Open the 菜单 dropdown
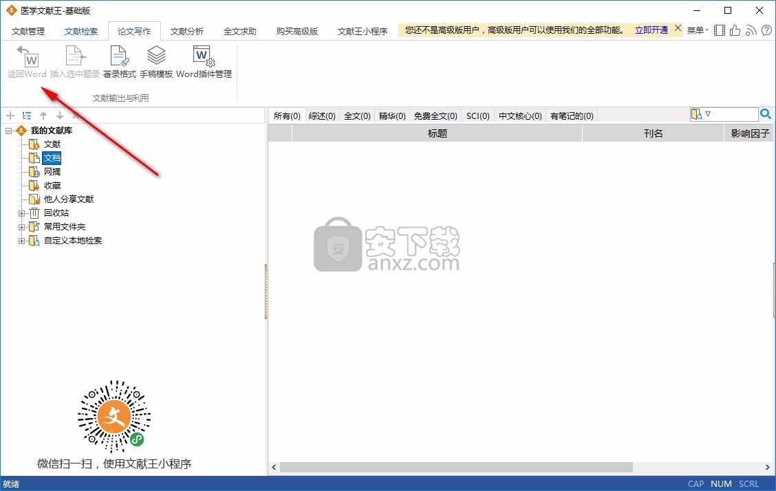The height and width of the screenshot is (491, 776). coord(698,31)
